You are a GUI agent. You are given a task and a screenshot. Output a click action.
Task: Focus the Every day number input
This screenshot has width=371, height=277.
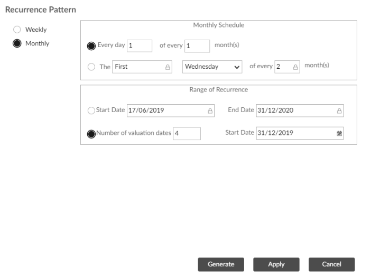[139, 46]
